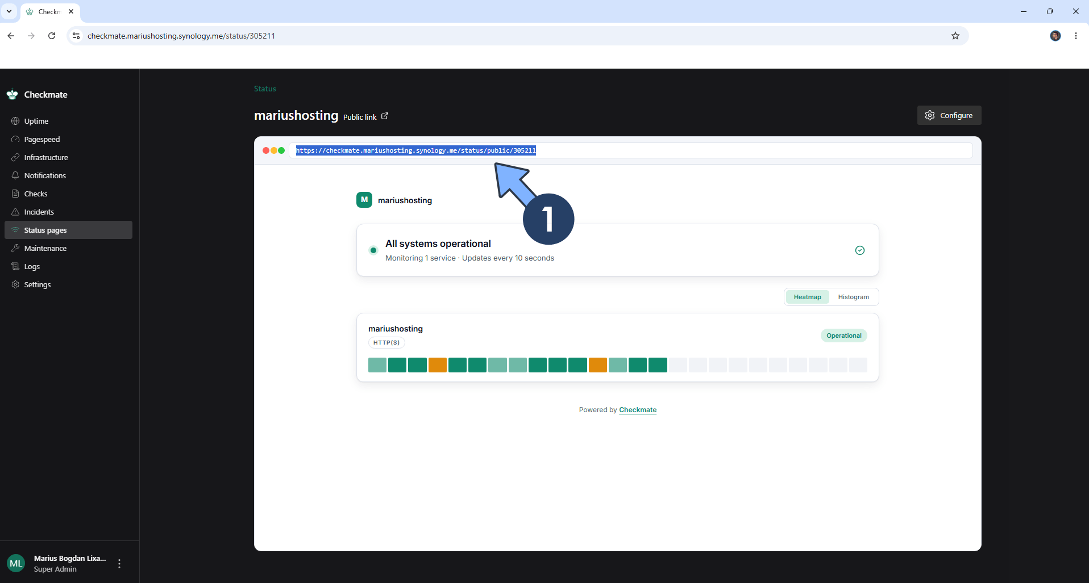Click 'All systems operational' heading
This screenshot has width=1089, height=583.
(x=438, y=244)
